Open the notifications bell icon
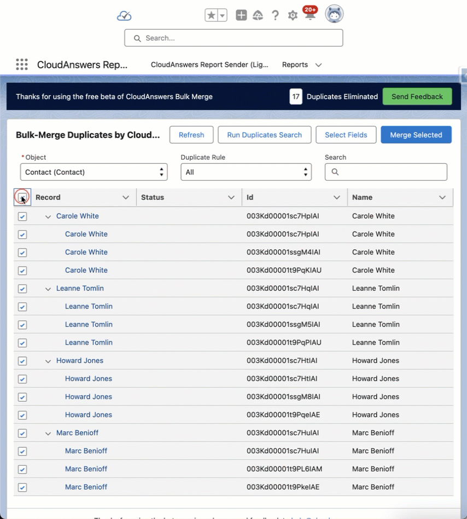Viewport: 467px width, 519px height. coord(310,15)
